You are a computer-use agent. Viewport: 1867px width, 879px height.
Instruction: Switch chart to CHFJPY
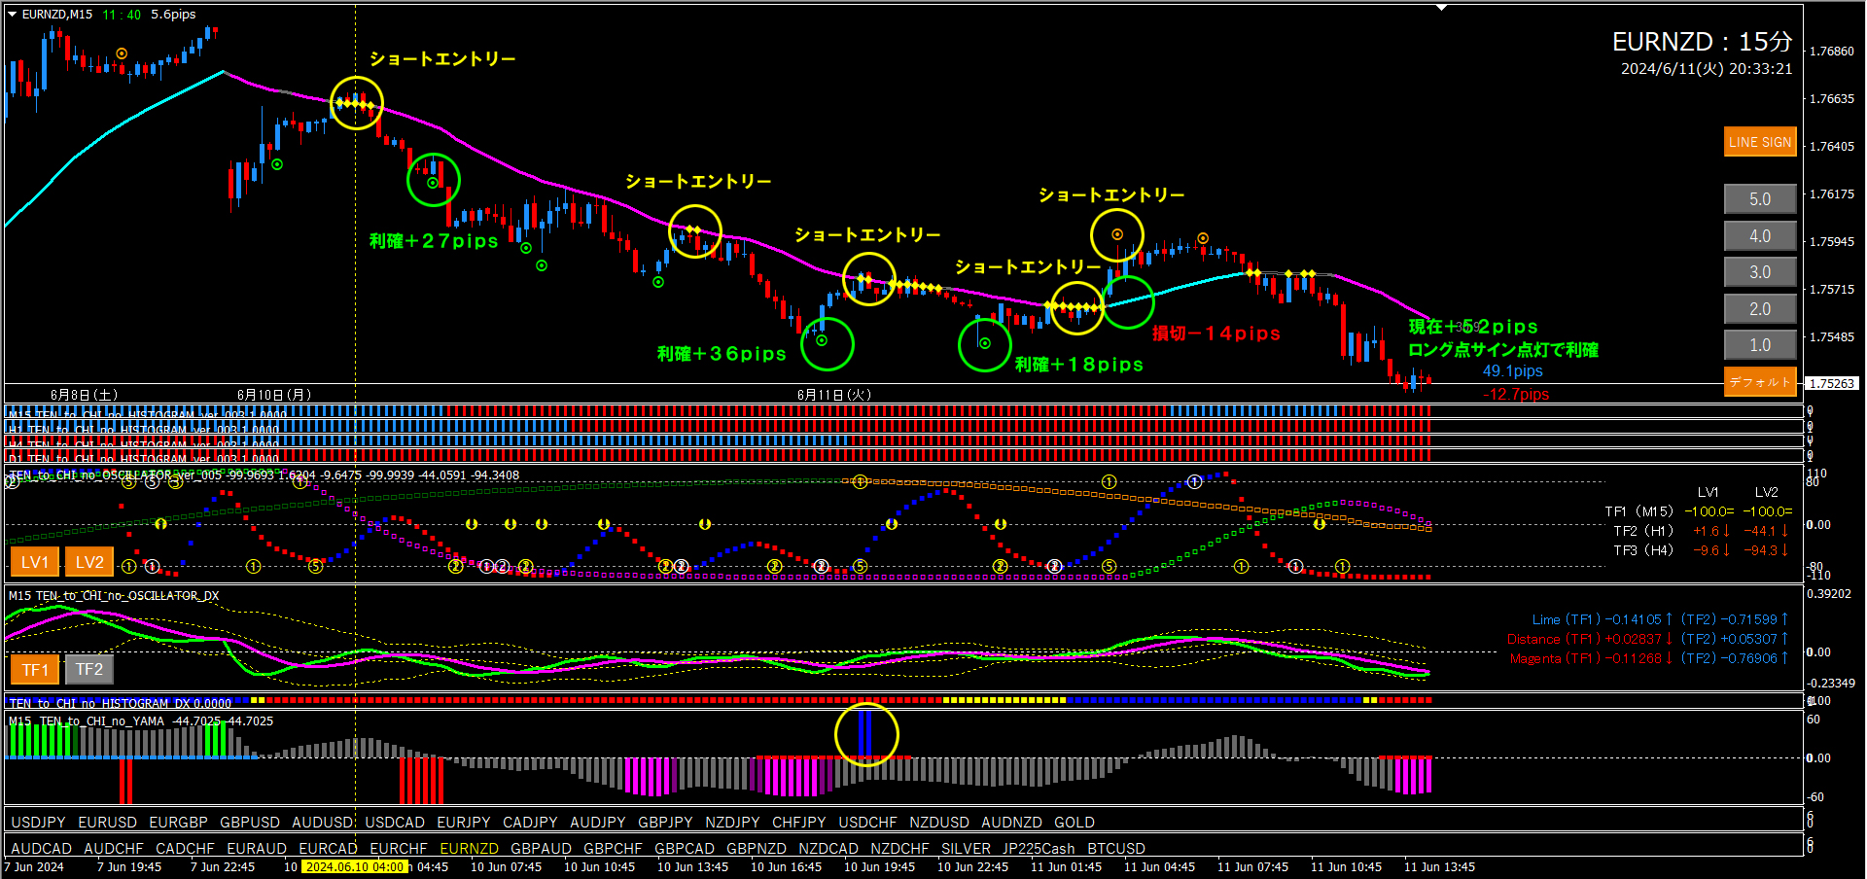click(x=799, y=823)
